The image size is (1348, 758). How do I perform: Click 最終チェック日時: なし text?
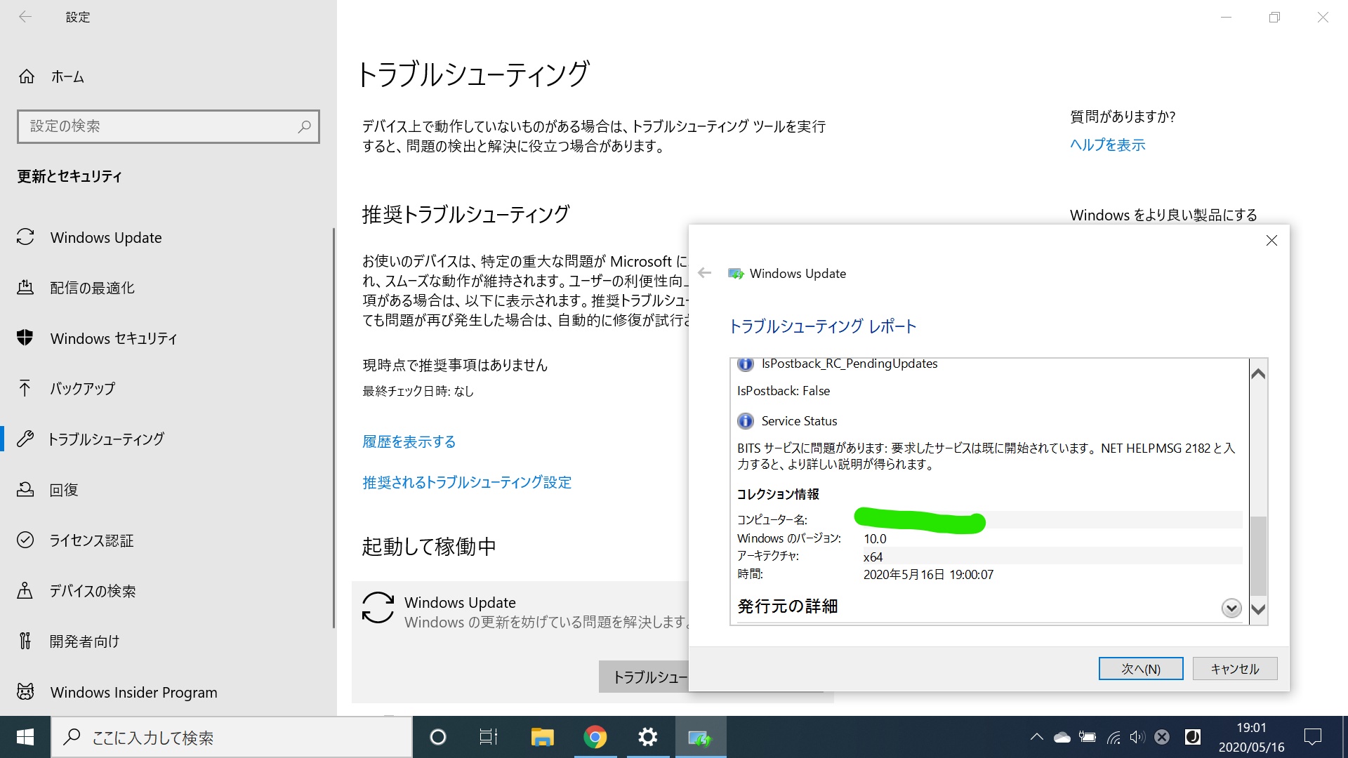418,391
